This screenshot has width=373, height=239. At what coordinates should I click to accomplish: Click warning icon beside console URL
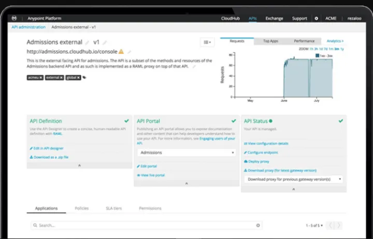coord(121,52)
